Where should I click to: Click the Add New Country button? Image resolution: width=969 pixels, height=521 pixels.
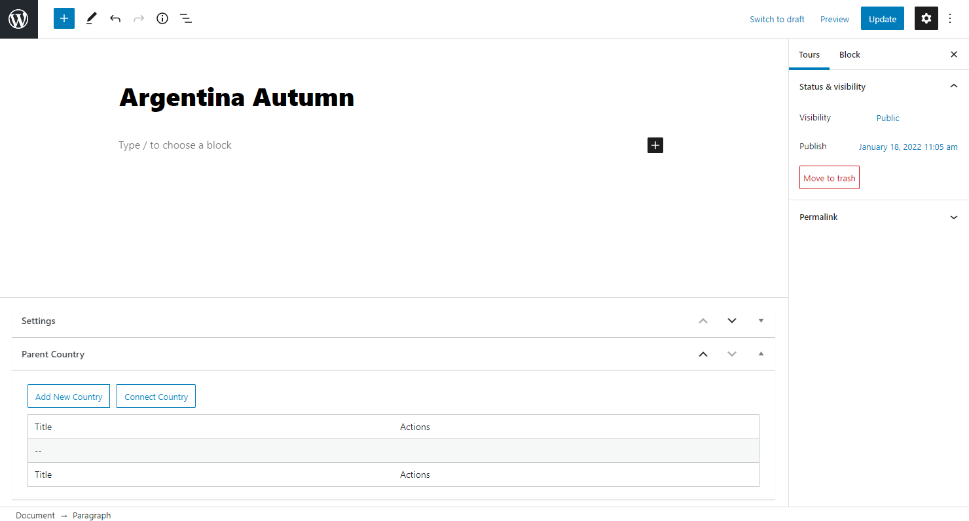click(69, 396)
